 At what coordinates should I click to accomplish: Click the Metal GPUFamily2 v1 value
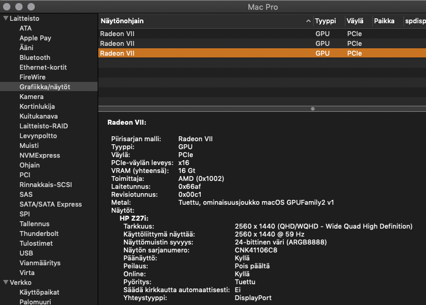(x=256, y=203)
